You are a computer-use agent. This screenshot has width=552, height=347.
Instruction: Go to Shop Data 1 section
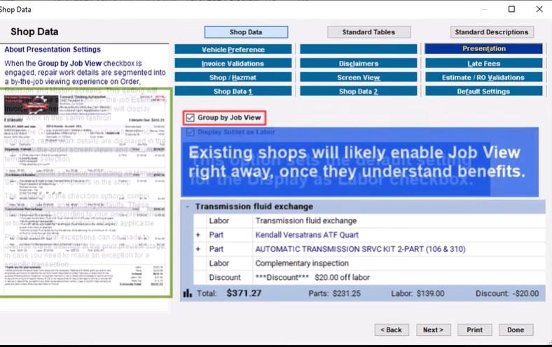[x=233, y=92]
